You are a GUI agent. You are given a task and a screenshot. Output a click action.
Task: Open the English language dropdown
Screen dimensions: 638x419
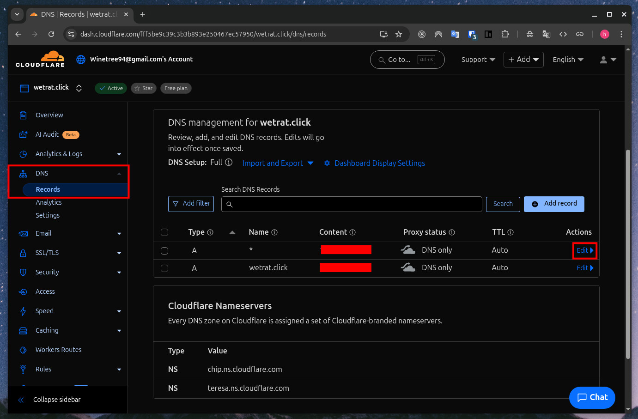click(x=568, y=60)
